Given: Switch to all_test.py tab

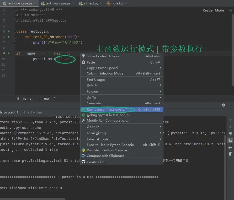Looking at the screenshot, I should tap(91, 3).
